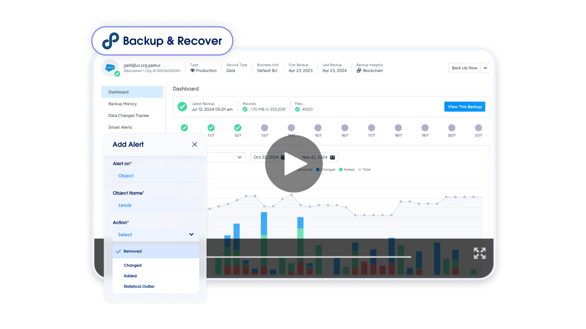Click the Oct 22, 2024 date field
Screen dimensions: 586x329
tap(270, 157)
